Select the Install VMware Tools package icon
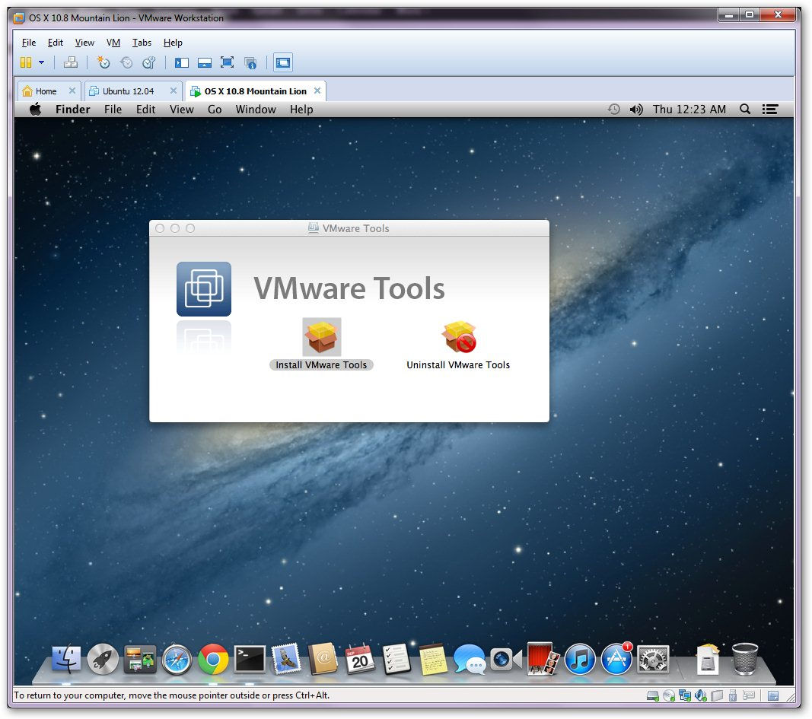The width and height of the screenshot is (812, 719). click(x=322, y=336)
